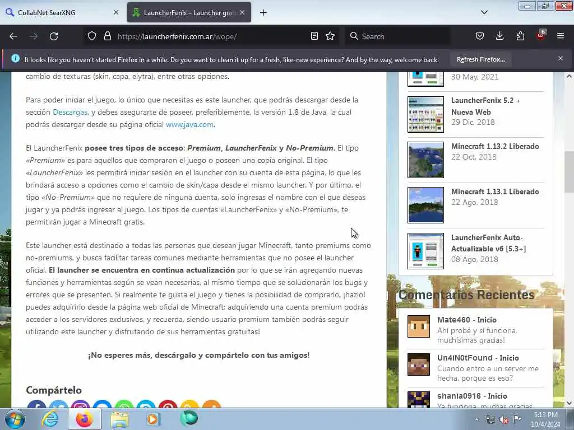Open the green round taskbar app icon

(189, 418)
